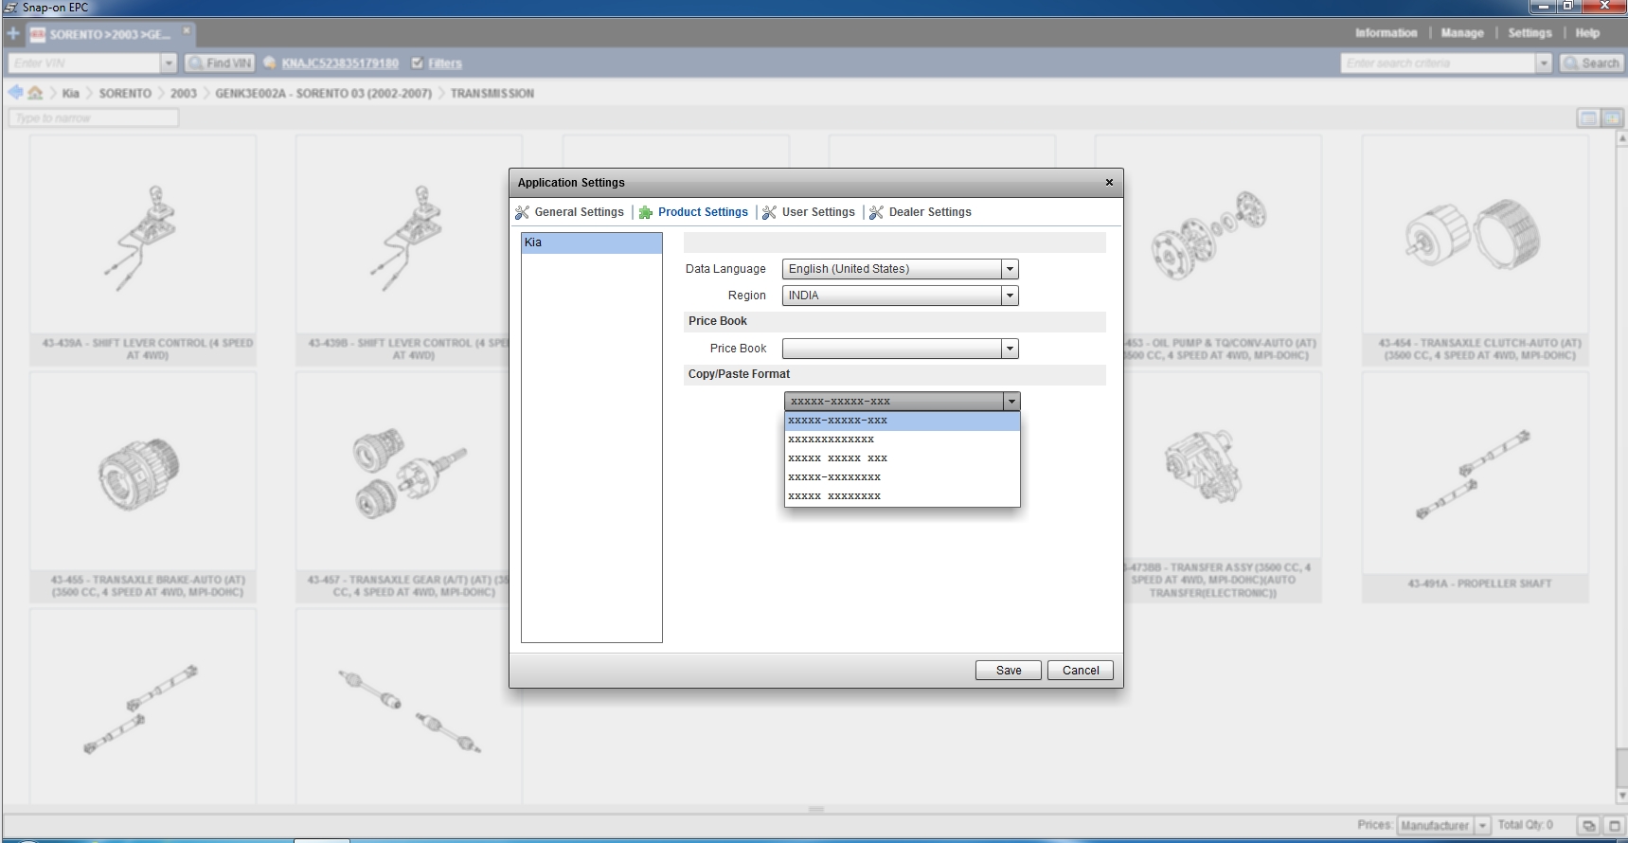Click the Product Settings puzzle icon

[646, 212]
